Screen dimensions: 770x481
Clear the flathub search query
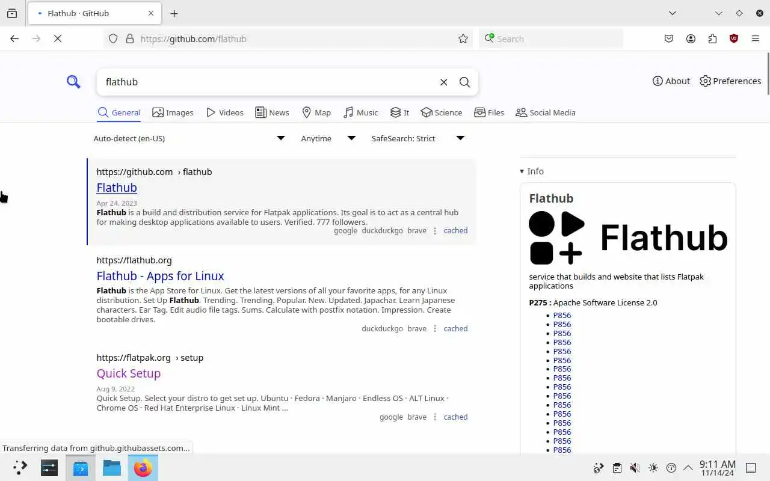pyautogui.click(x=443, y=82)
